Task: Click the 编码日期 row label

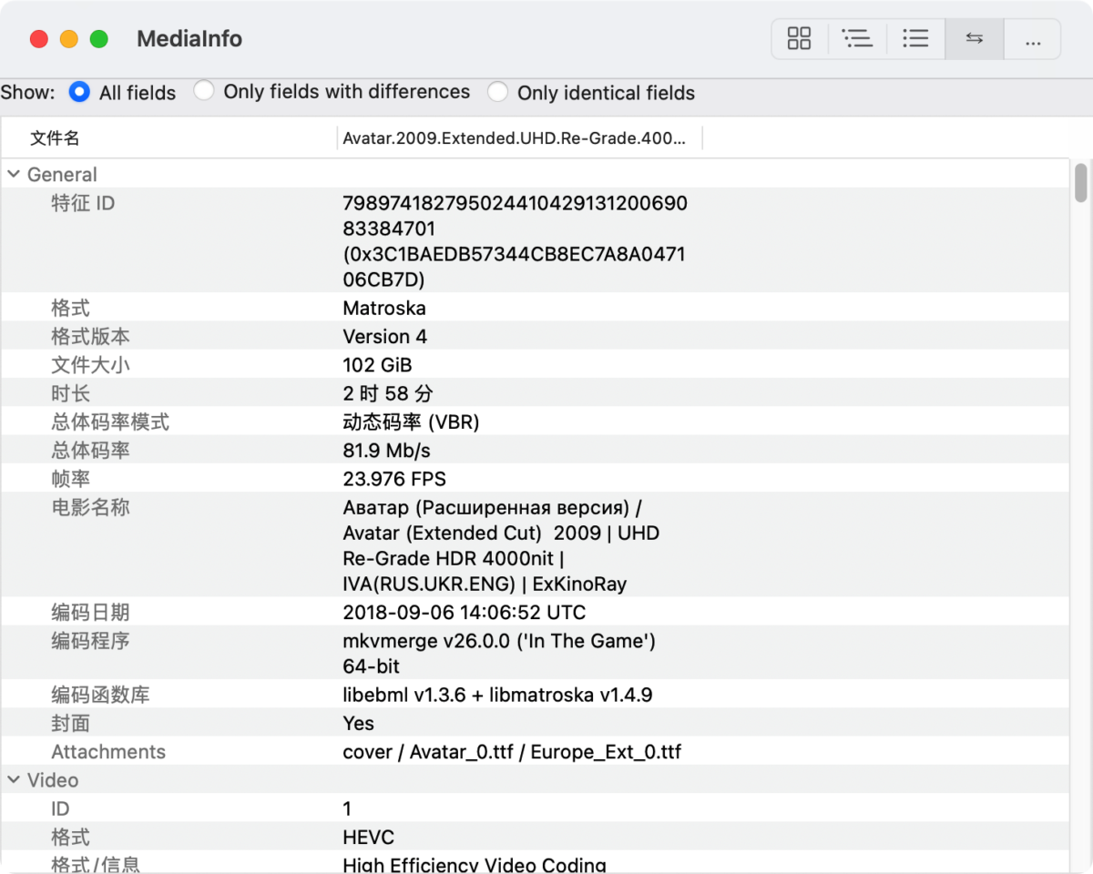Action: pos(90,612)
